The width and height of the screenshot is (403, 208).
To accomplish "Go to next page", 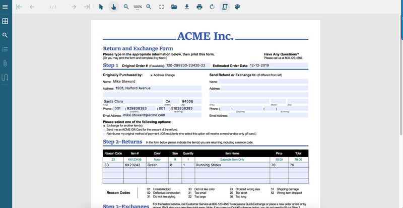I will click(x=74, y=7).
